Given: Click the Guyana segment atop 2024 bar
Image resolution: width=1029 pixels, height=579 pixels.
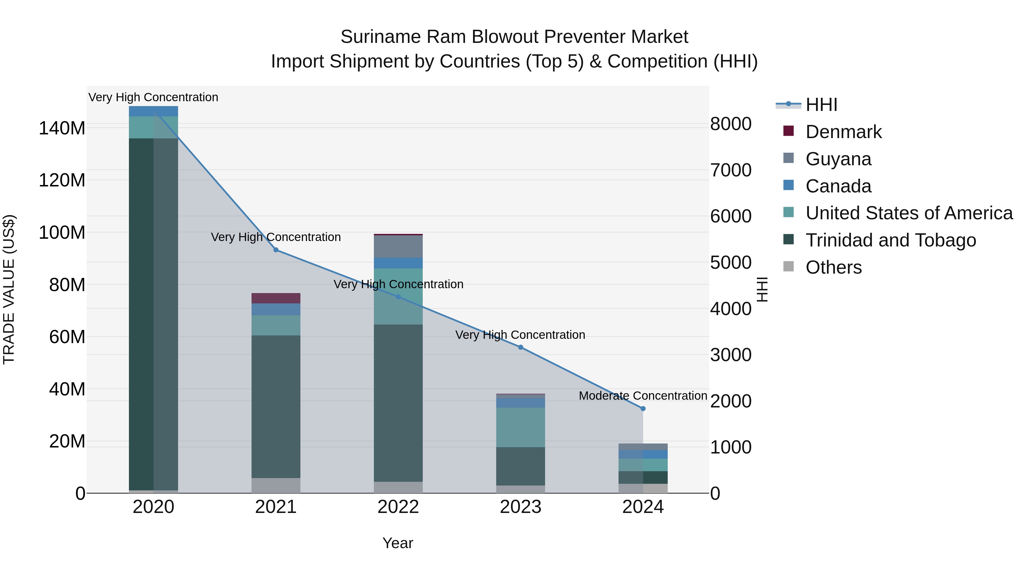Looking at the screenshot, I should coord(643,447).
